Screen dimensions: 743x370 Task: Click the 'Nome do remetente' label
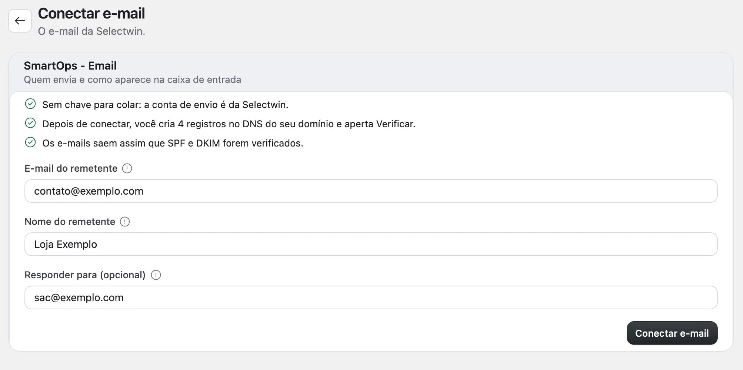tap(70, 222)
